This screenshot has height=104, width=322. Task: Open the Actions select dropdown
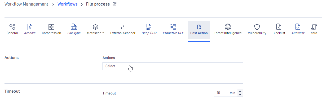coord(173,66)
